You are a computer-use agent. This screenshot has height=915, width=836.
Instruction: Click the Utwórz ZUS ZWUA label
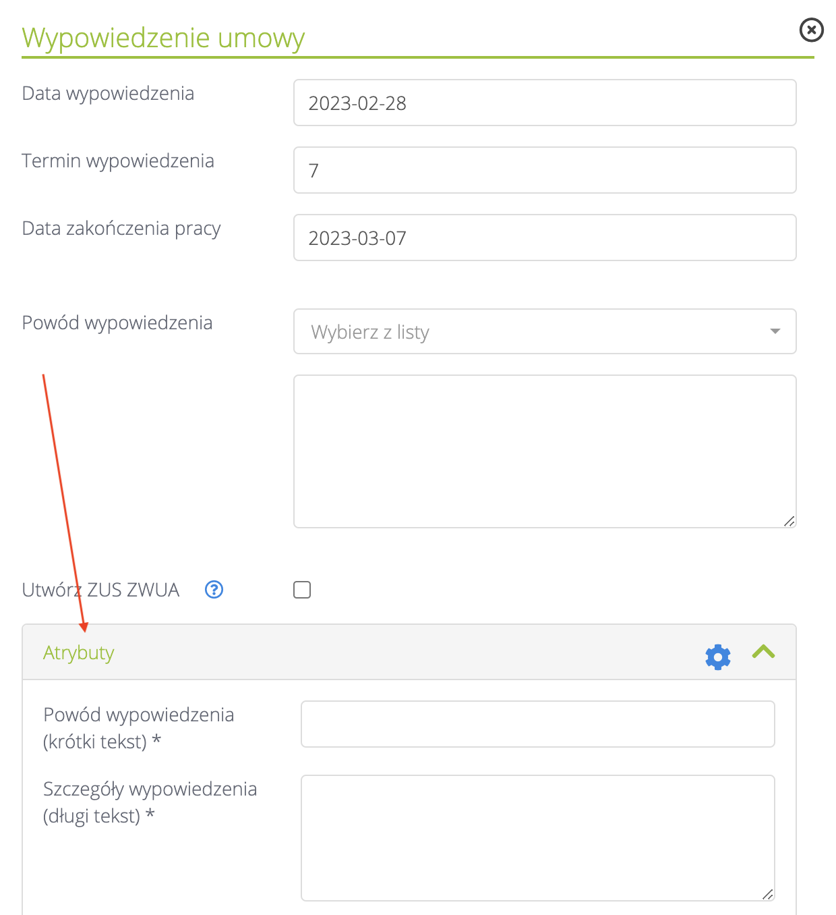100,590
